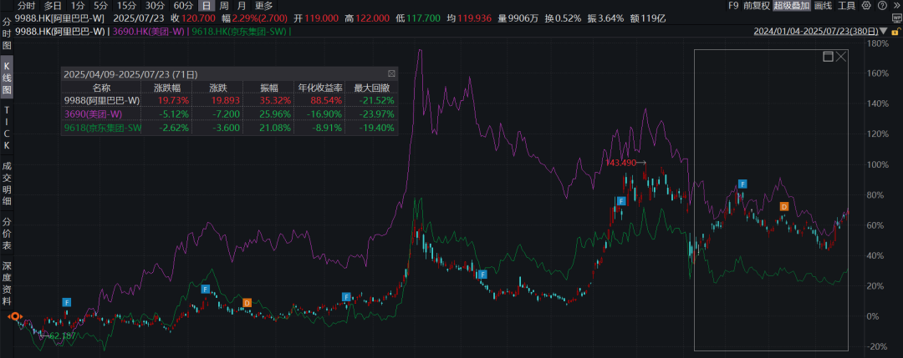Screen dimensions: 903x358
Task: Click the orange circular marker at chart origin
Action: click(x=14, y=316)
